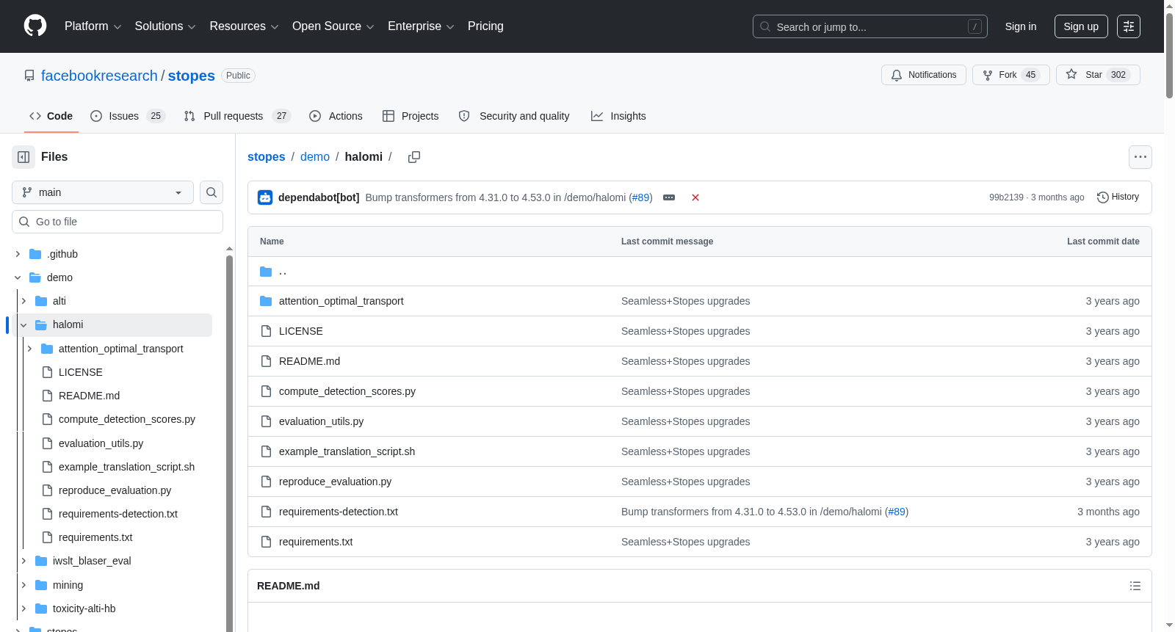Screen dimensions: 1175x632
Task: Open the Enterprise dropdown menu
Action: [x=421, y=26]
